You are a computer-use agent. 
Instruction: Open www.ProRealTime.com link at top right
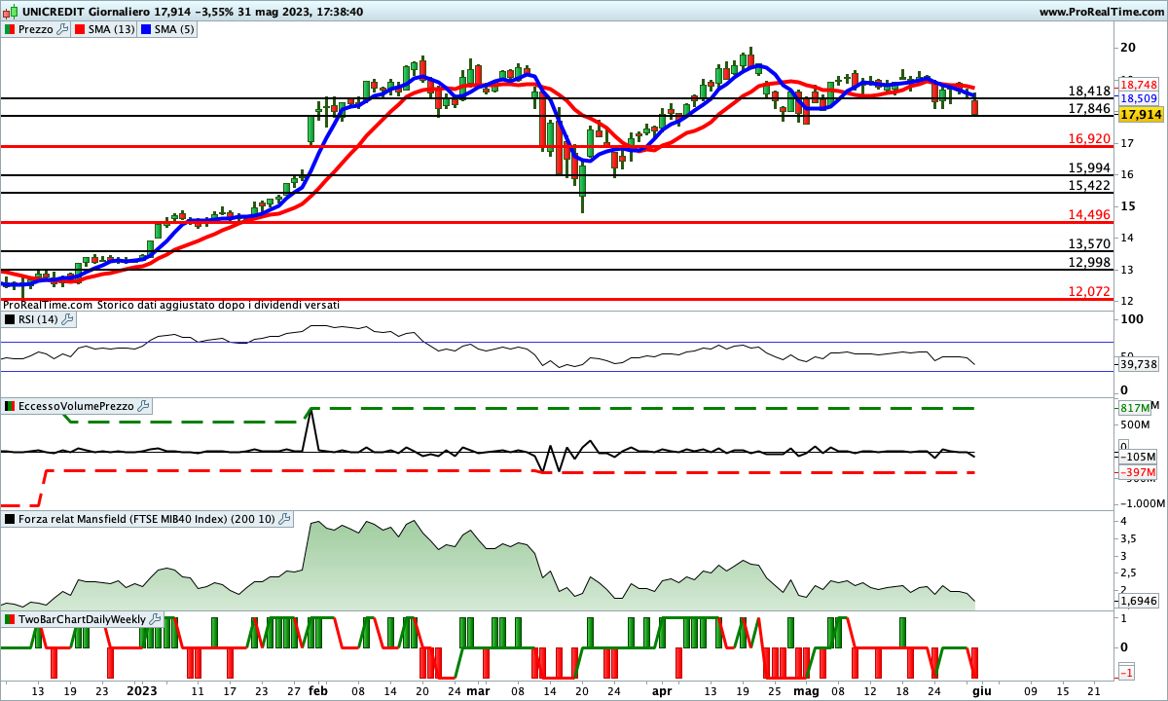click(1101, 12)
